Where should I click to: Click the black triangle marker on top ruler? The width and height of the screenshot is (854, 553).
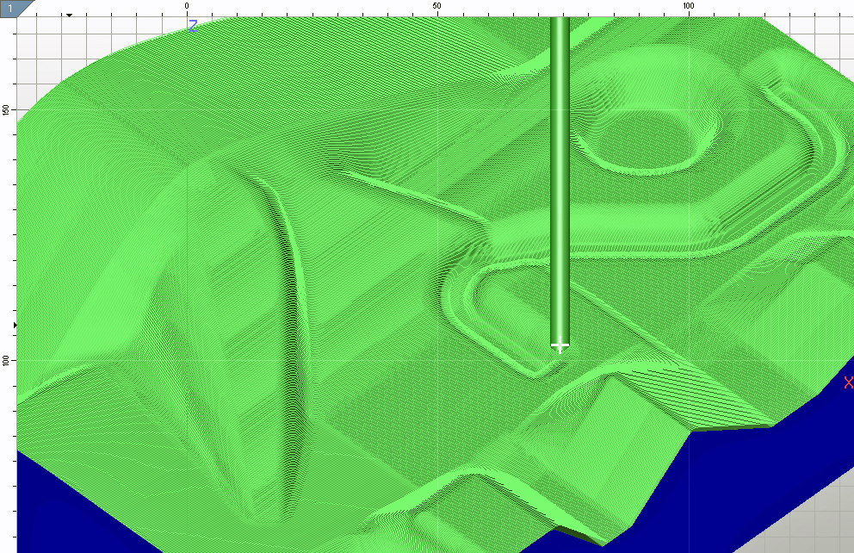[x=70, y=15]
